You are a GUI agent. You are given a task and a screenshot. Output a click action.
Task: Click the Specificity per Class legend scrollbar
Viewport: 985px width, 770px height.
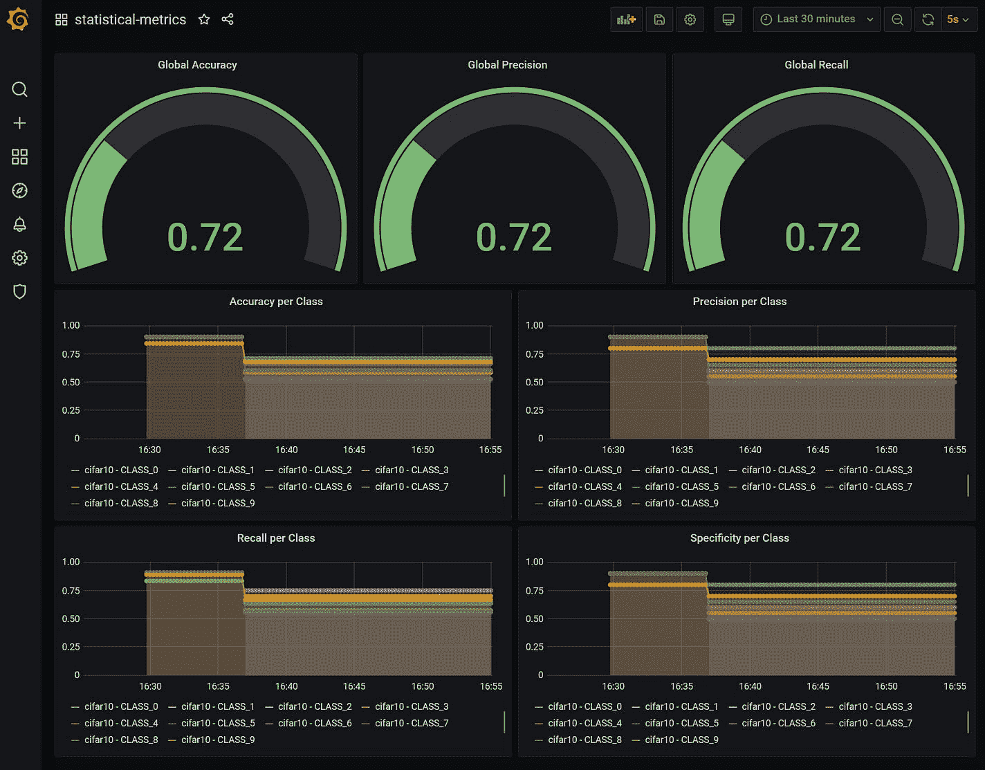coord(968,722)
